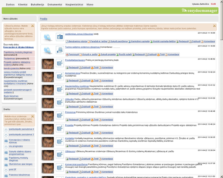Open the Darbas menu
Screen dimensions: 223x178
(x=10, y=4)
